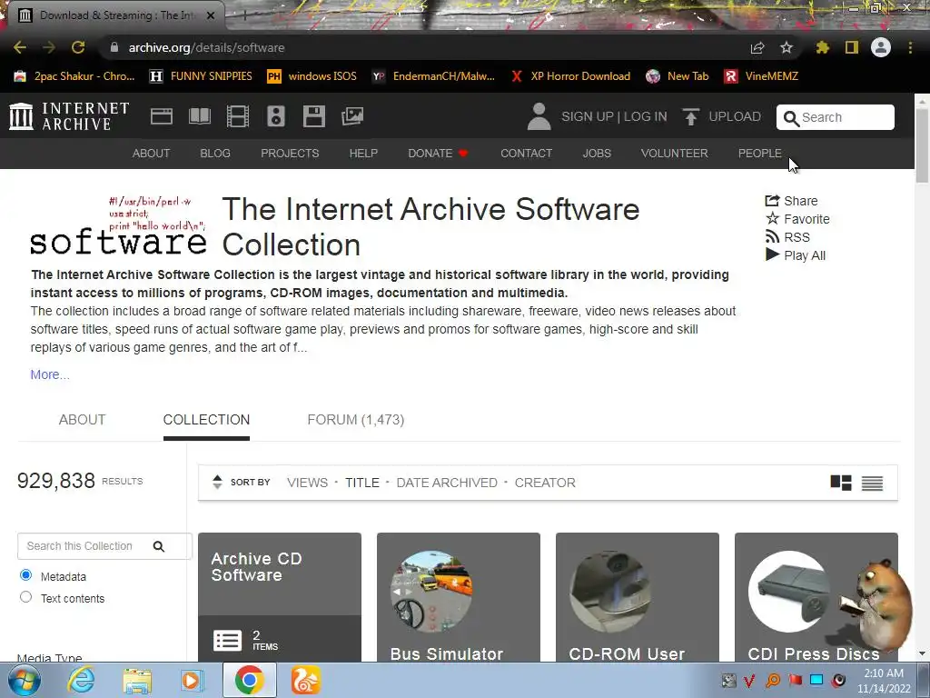Open PEOPLE in top navigation

(x=760, y=153)
